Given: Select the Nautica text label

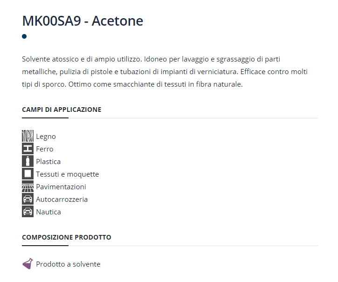Looking at the screenshot, I should (48, 212).
